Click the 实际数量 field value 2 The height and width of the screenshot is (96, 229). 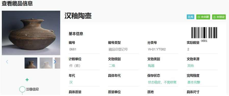pyautogui.click(x=202, y=50)
